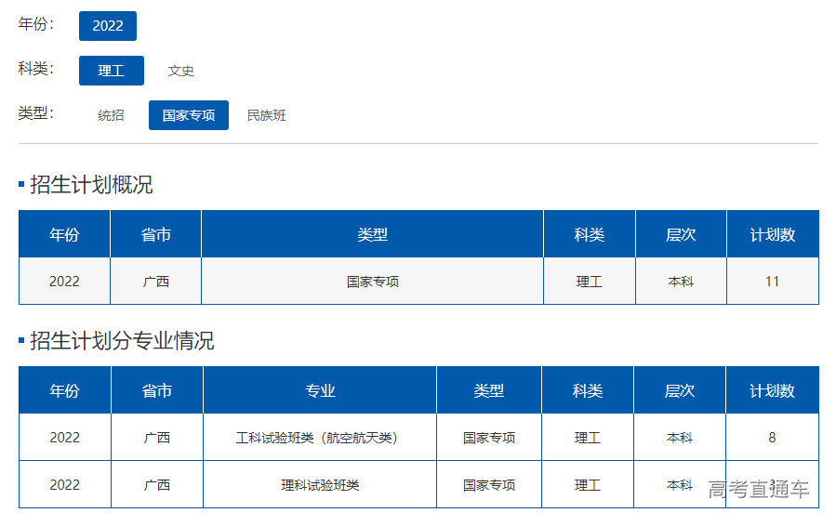This screenshot has height=526, width=836.
Task: Click 省市 header in the majors table
Action: click(156, 391)
